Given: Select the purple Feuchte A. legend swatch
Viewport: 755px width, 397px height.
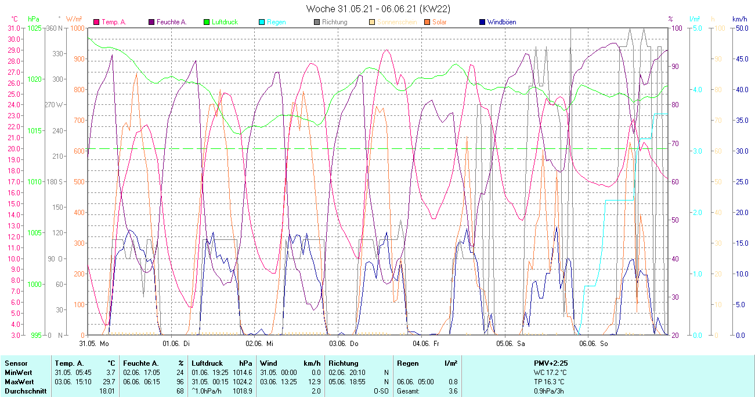Looking at the screenshot, I should (151, 22).
